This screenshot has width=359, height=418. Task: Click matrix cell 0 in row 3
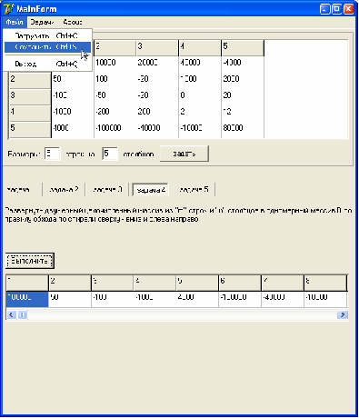(x=200, y=96)
